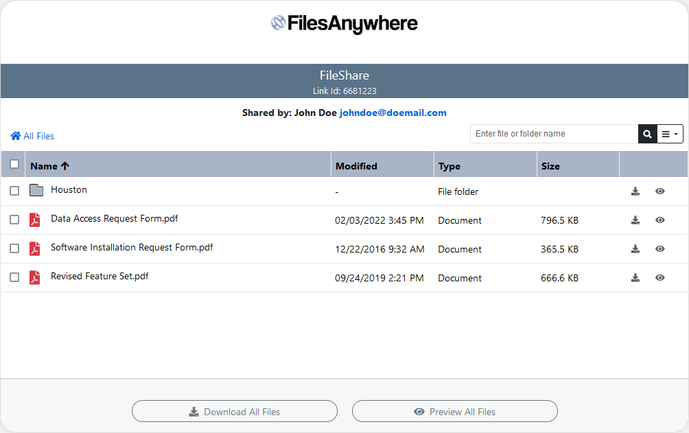Open Data Access Request Form.pdf file name
The width and height of the screenshot is (689, 433).
click(114, 218)
